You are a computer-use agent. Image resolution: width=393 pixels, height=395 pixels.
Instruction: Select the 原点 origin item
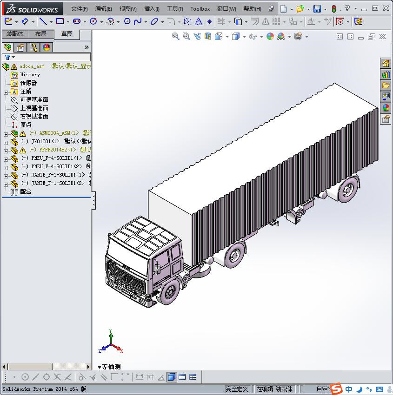click(26, 125)
